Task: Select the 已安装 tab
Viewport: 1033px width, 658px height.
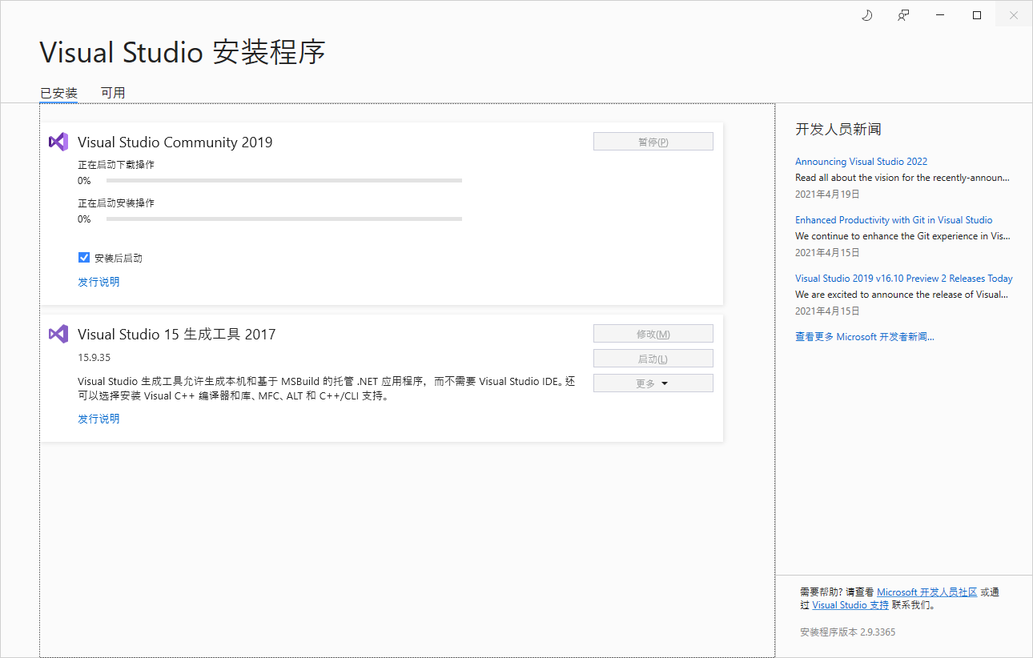Action: click(58, 92)
